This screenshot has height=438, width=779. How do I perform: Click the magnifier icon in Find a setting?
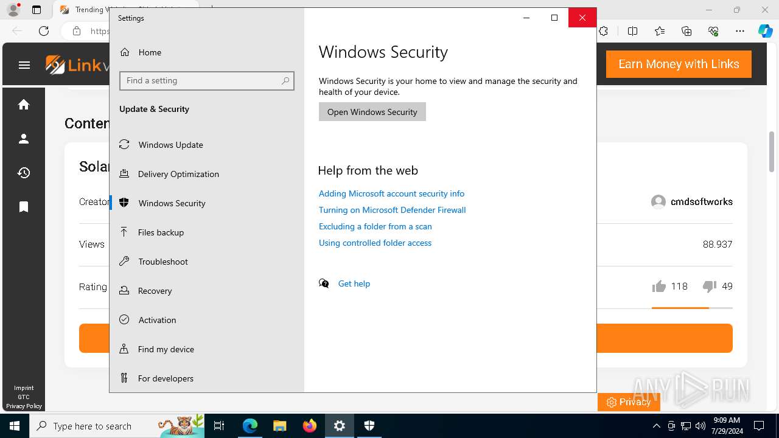click(285, 80)
